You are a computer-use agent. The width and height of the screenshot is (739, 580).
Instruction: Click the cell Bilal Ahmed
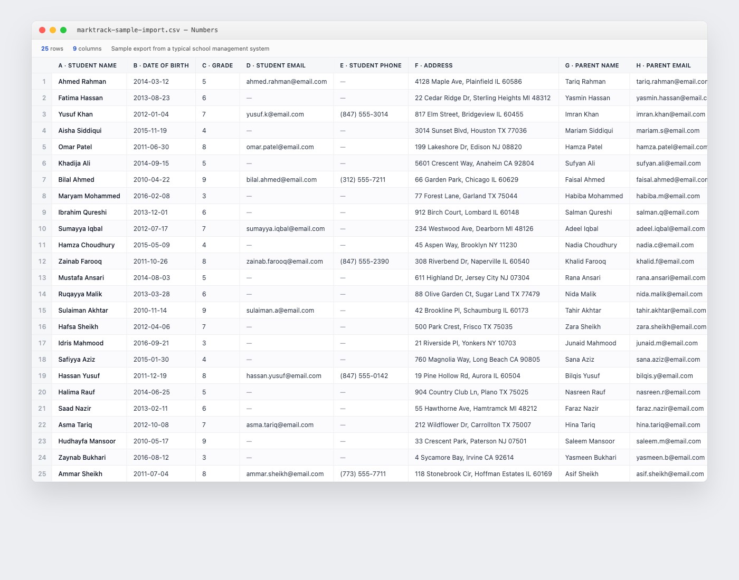click(90, 180)
